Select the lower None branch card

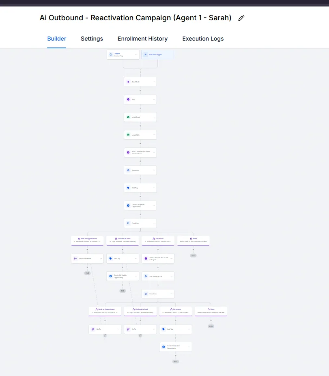click(211, 311)
